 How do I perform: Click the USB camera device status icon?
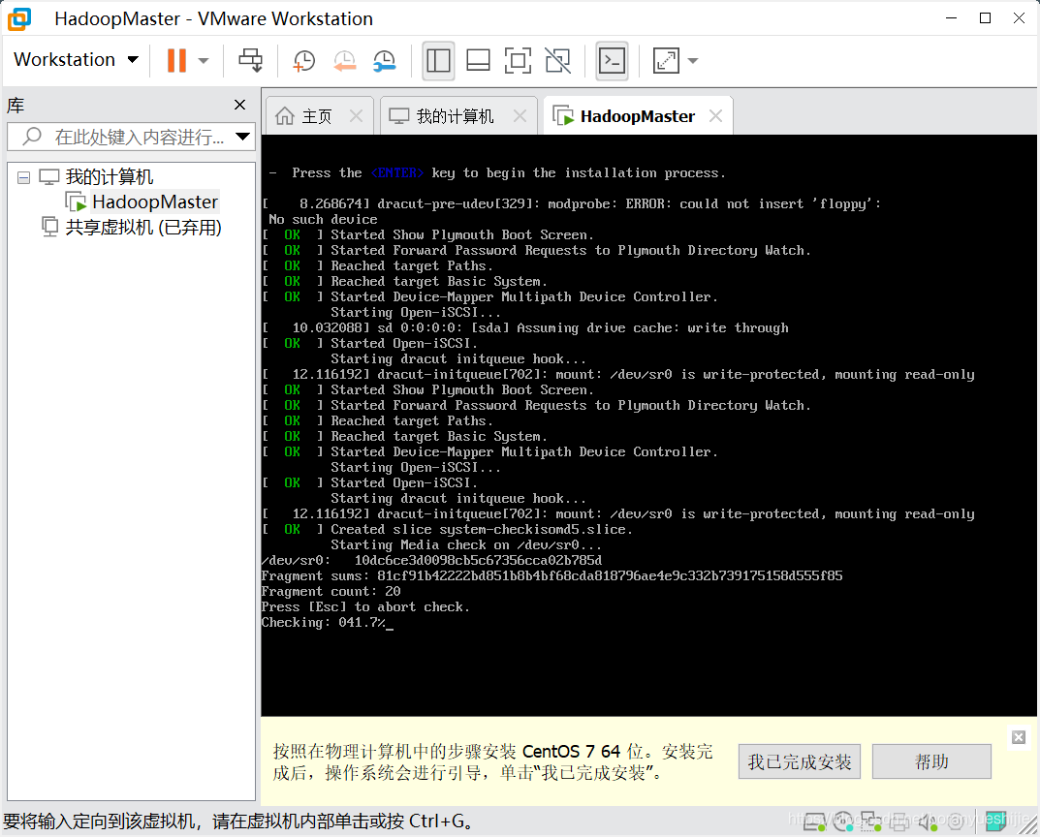[x=956, y=821]
